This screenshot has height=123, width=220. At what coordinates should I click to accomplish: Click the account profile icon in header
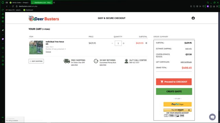[x=193, y=18]
